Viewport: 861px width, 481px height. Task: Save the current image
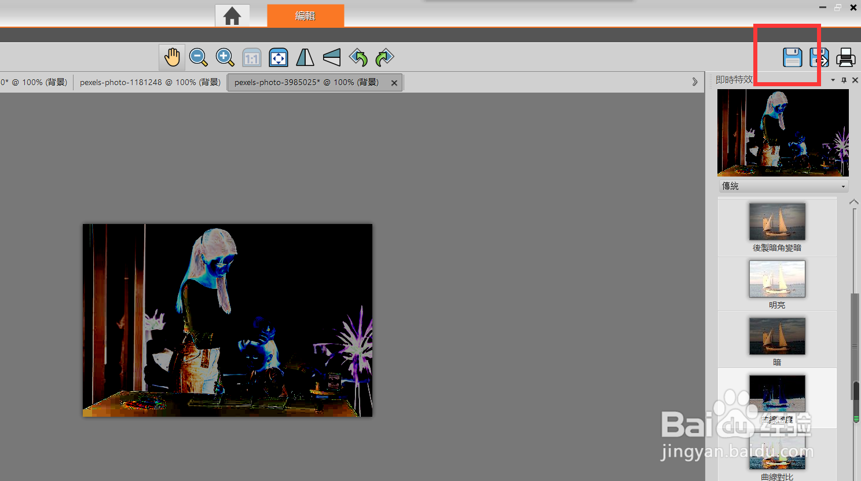coord(792,57)
